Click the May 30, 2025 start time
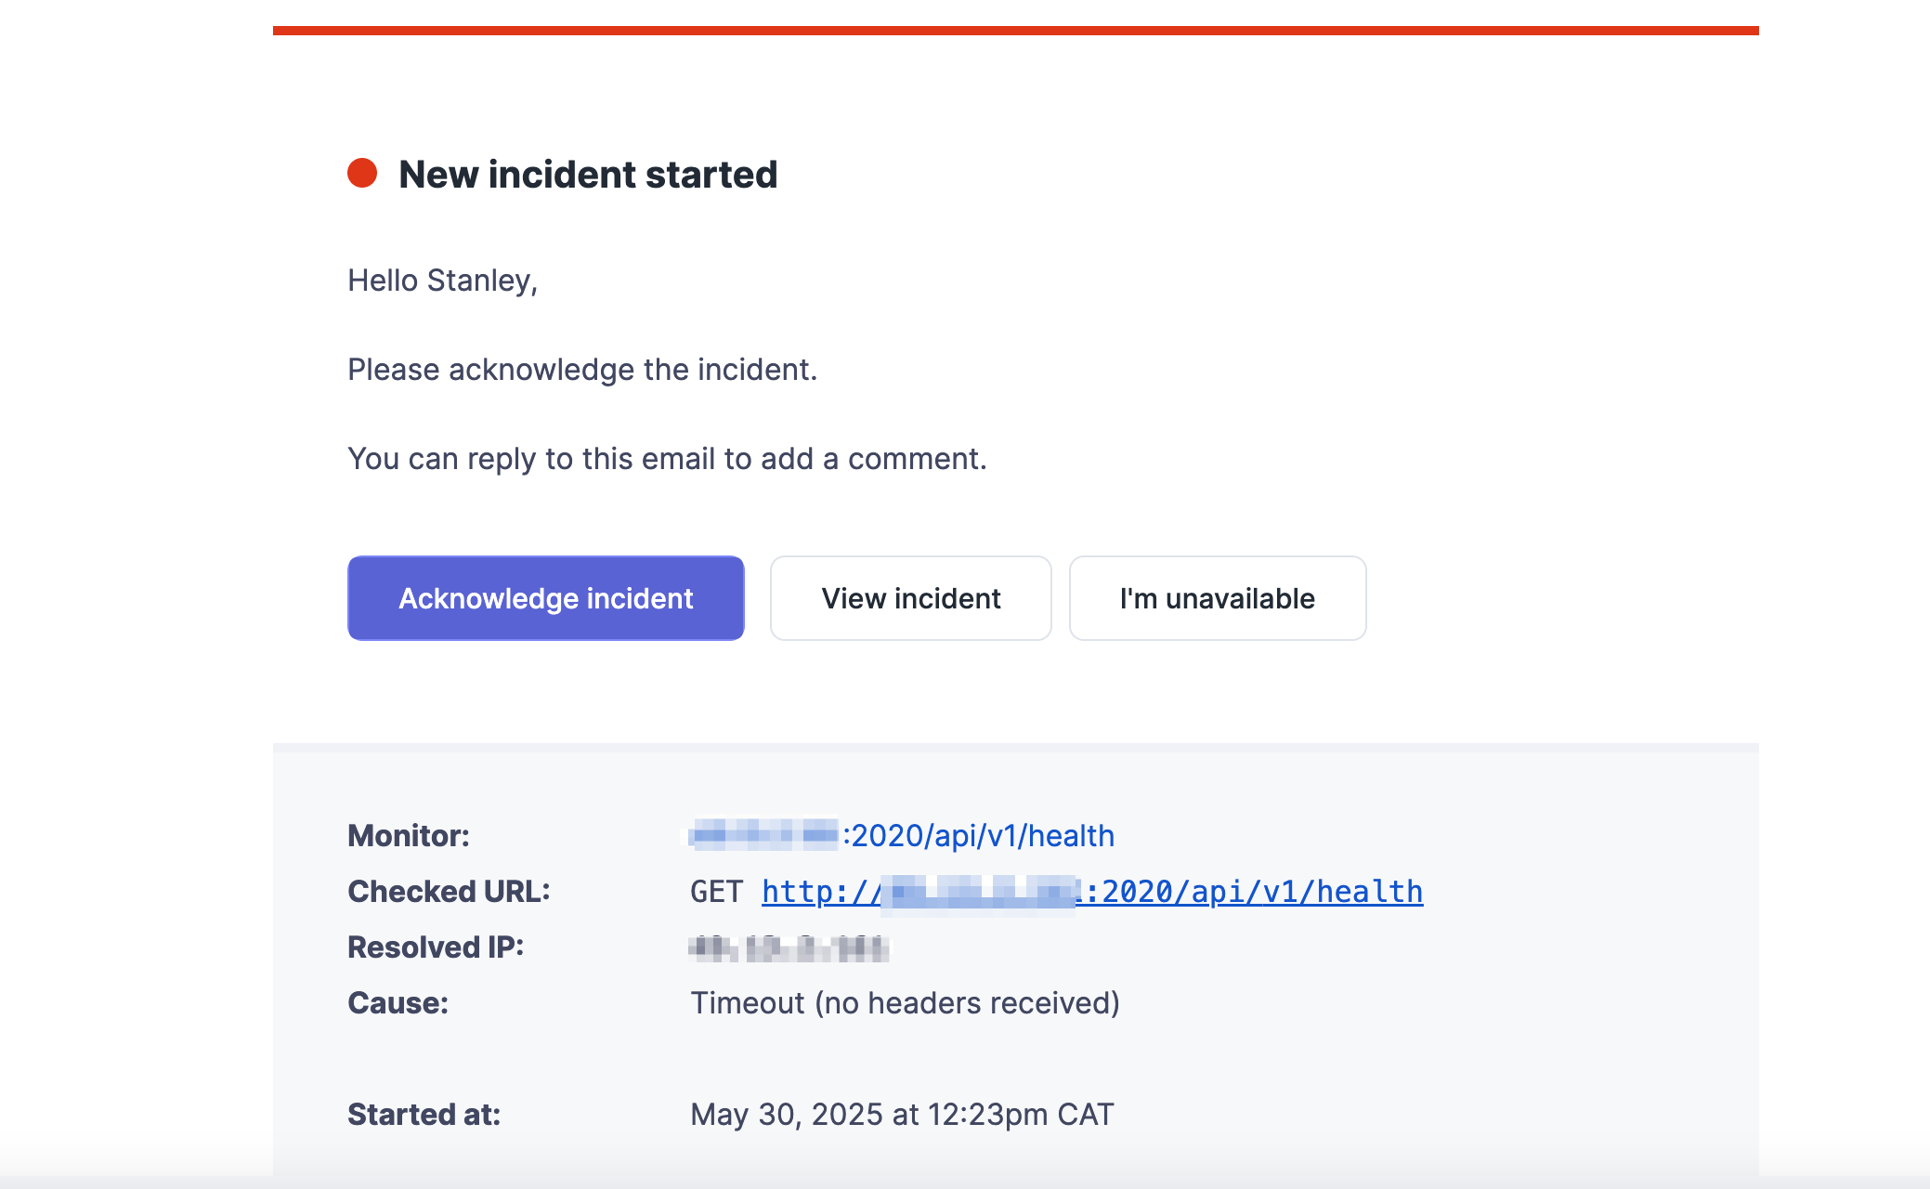The height and width of the screenshot is (1189, 1930). (901, 1115)
